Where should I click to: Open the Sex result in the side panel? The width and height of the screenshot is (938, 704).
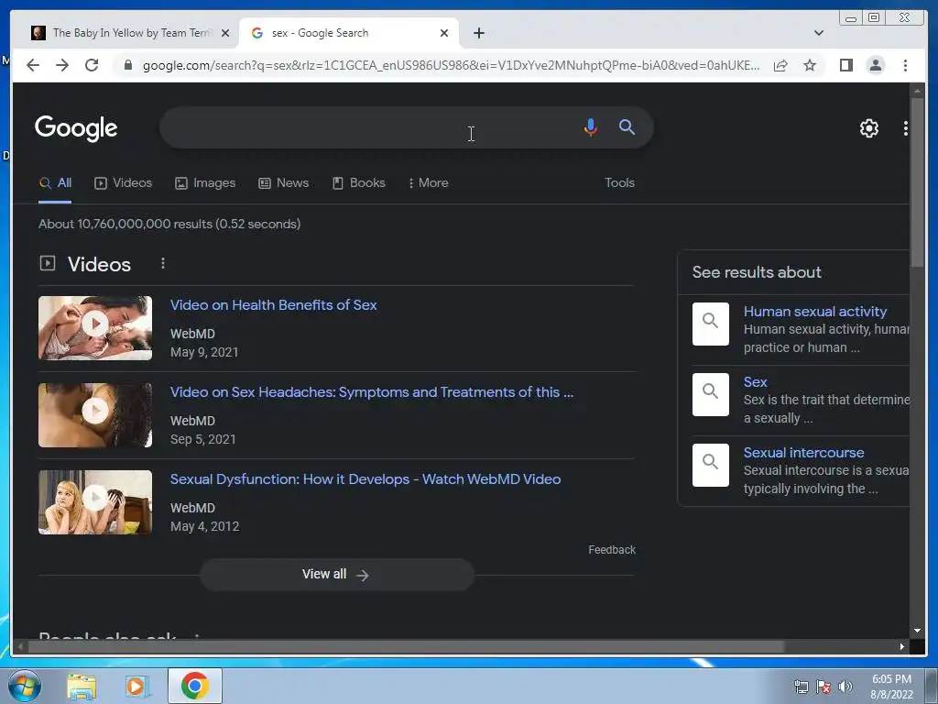coord(755,382)
